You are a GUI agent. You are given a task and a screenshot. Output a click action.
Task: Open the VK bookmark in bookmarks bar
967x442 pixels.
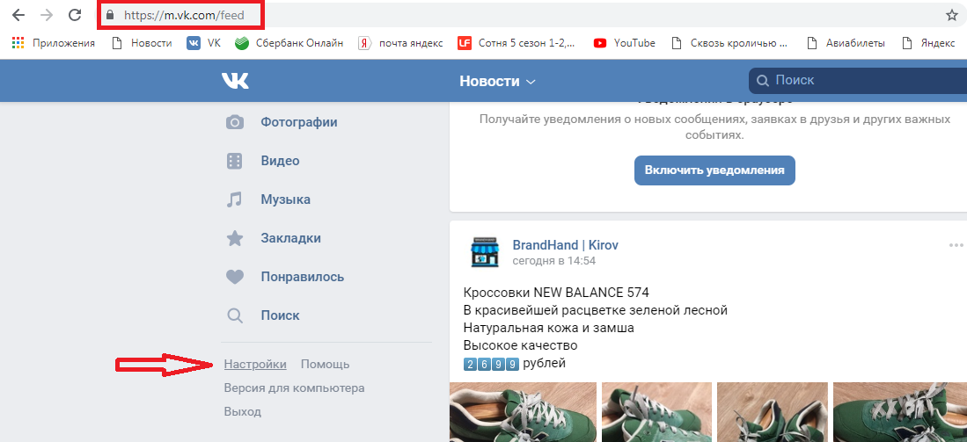point(203,43)
